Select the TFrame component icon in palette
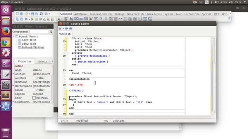Viewport: 248px width, 139px height. [x=145, y=19]
